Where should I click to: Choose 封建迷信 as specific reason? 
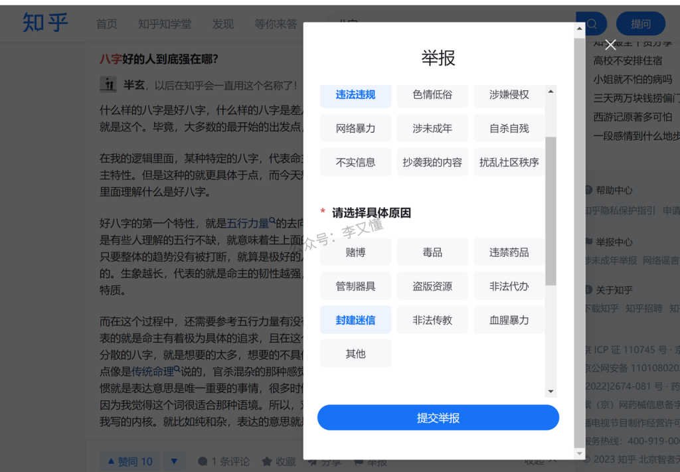(x=355, y=319)
